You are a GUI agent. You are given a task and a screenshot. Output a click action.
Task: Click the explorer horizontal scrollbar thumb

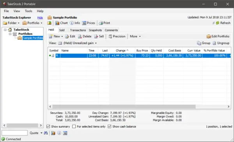coord(22,125)
